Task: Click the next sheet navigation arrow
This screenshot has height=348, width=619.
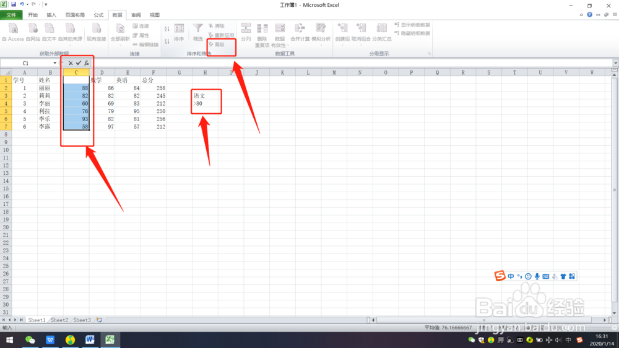Action: click(x=15, y=320)
